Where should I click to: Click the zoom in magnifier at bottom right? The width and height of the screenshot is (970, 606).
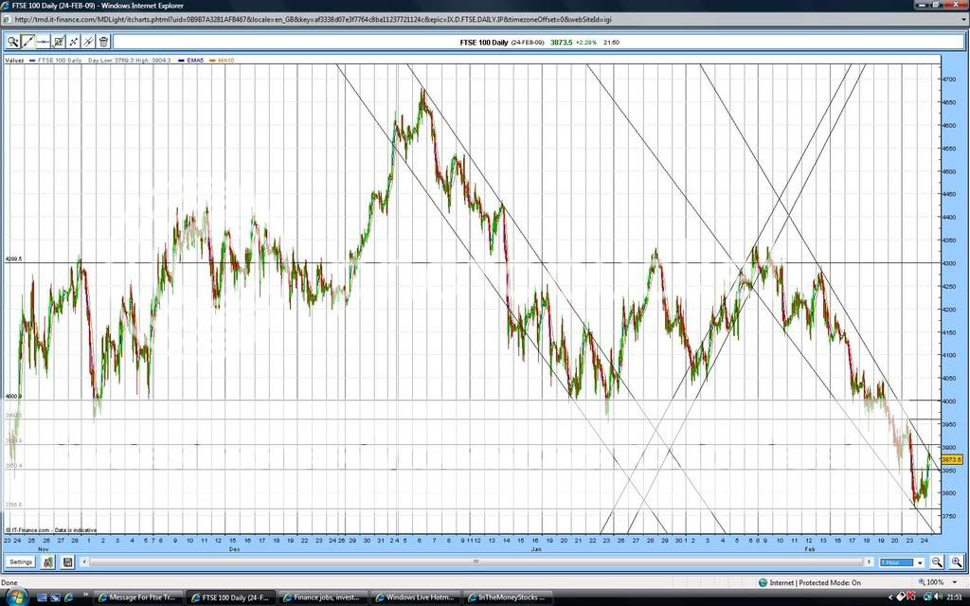coord(955,561)
